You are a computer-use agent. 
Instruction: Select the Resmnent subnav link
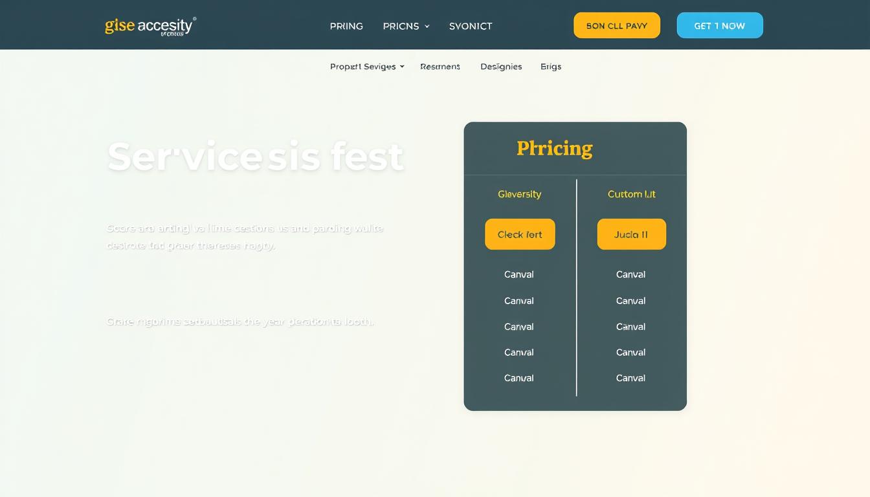440,67
